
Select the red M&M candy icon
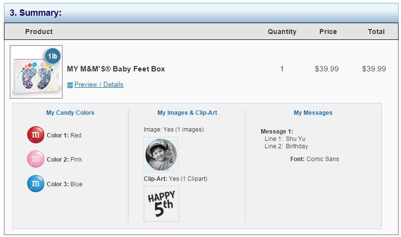click(35, 135)
